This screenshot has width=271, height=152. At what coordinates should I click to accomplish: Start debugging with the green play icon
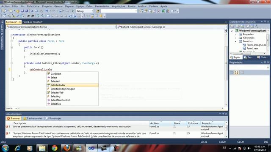(x=73, y=11)
